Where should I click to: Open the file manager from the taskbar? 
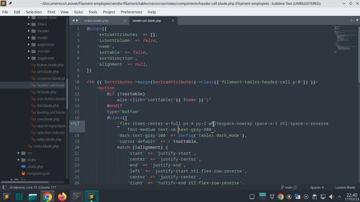point(33,196)
